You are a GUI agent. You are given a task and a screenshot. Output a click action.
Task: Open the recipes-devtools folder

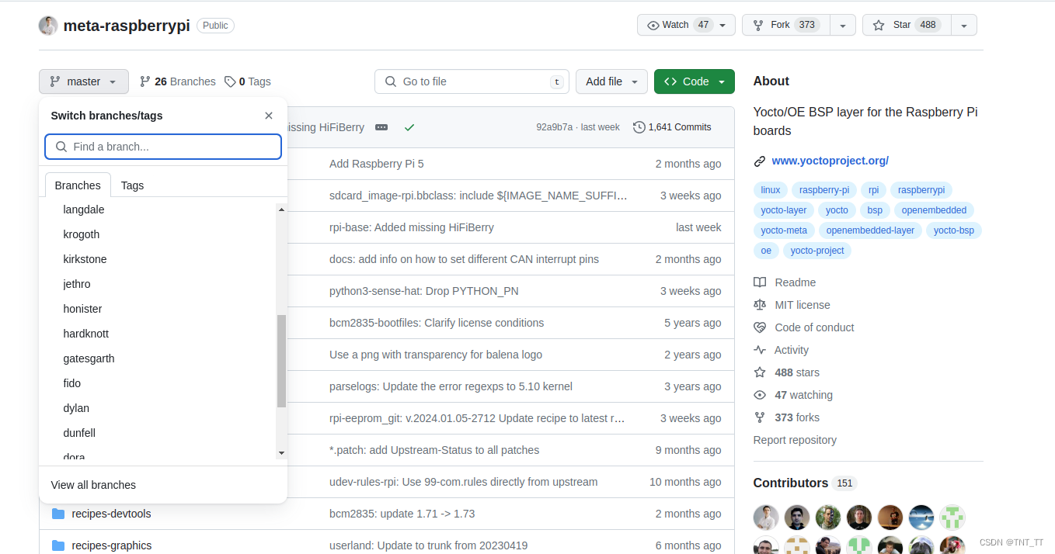click(111, 514)
